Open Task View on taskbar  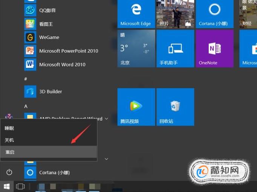coord(20,186)
